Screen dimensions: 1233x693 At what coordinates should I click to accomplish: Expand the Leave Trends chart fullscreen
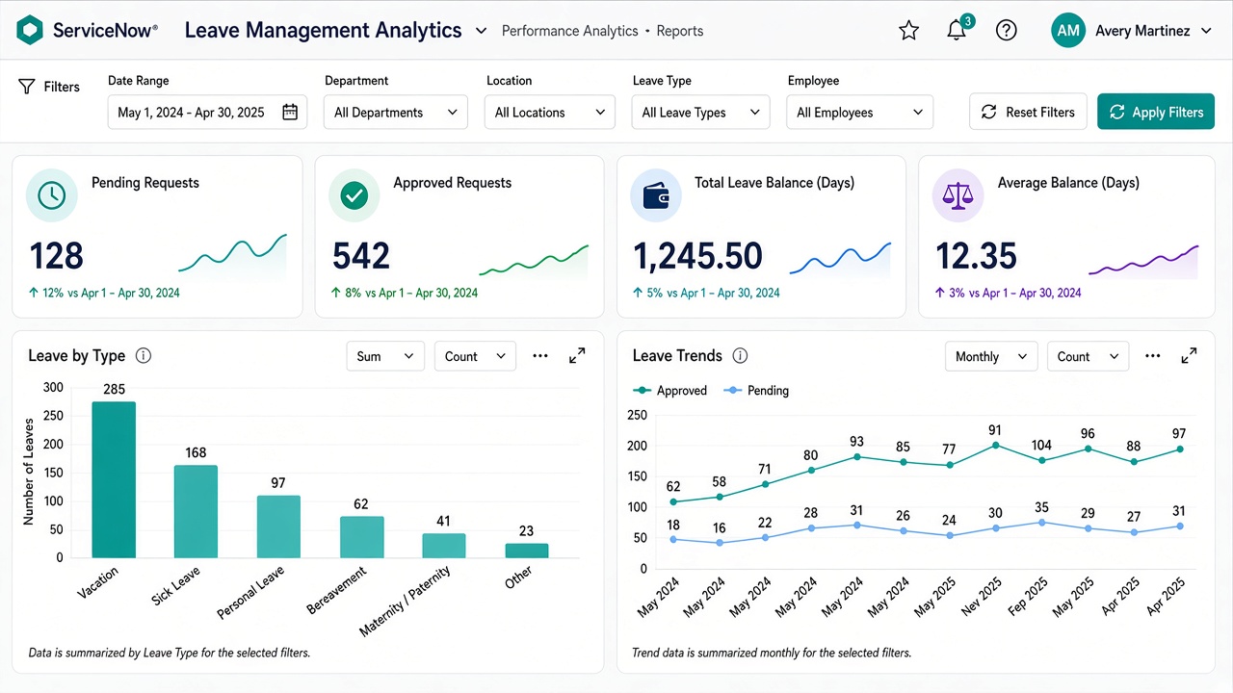tap(1190, 356)
